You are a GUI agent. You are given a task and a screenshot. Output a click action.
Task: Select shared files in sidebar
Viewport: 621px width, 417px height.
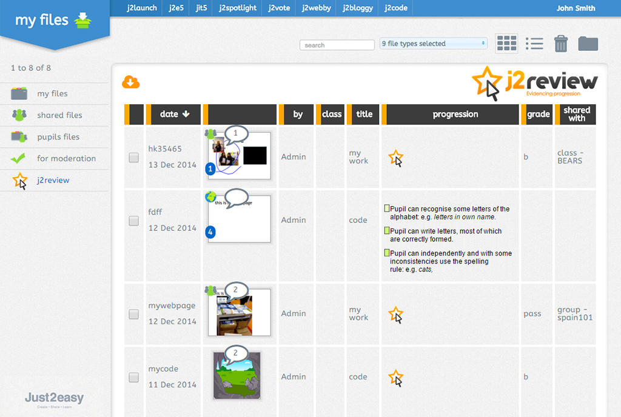(59, 115)
